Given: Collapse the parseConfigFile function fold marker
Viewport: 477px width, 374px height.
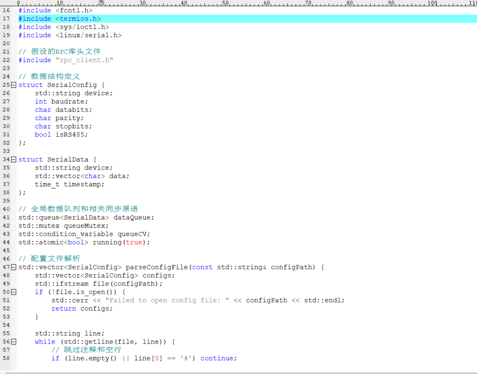Looking at the screenshot, I should tap(13, 267).
